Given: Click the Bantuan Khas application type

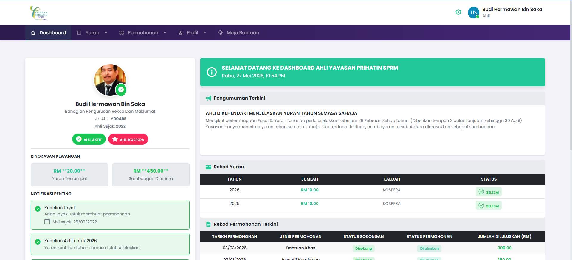Looking at the screenshot, I should coord(301,248).
